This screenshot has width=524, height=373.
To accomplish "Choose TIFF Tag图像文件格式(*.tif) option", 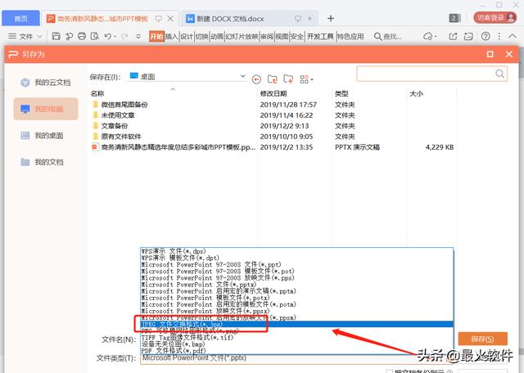I will click(x=296, y=337).
